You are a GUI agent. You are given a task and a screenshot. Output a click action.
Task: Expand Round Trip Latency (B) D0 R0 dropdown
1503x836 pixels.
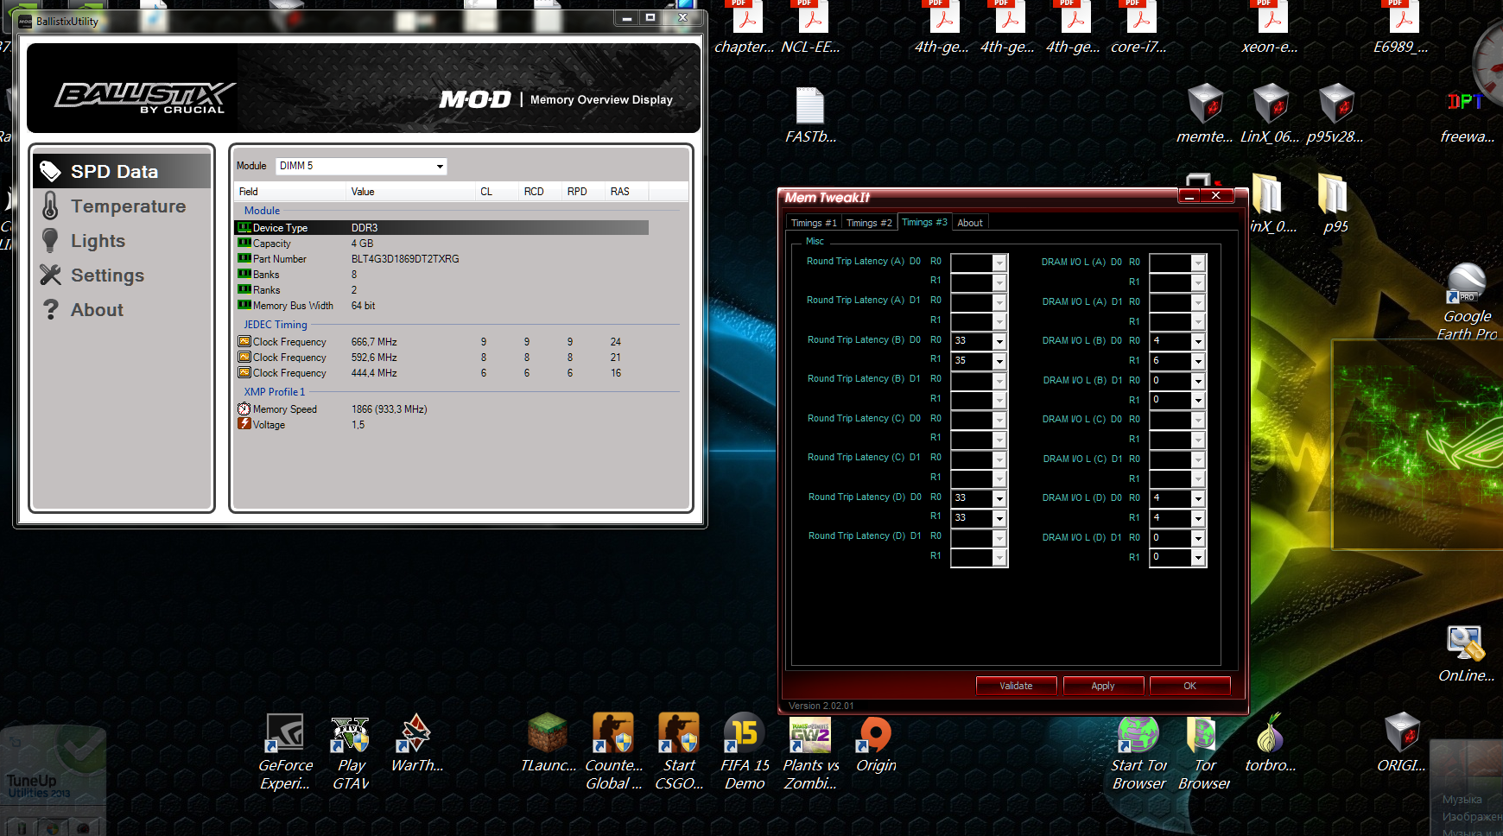click(x=999, y=341)
